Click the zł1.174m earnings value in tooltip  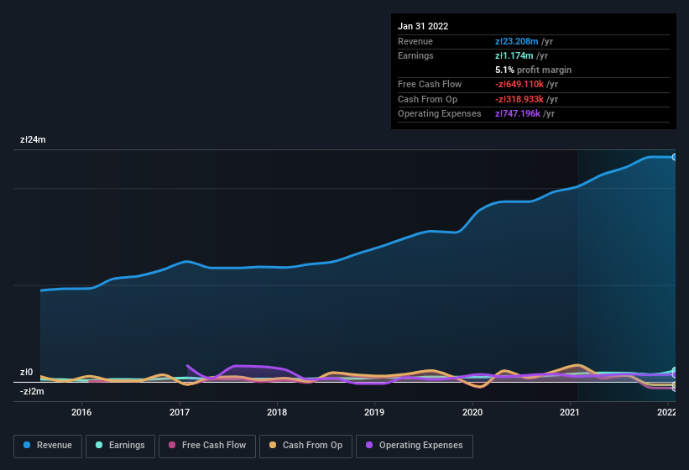point(514,55)
